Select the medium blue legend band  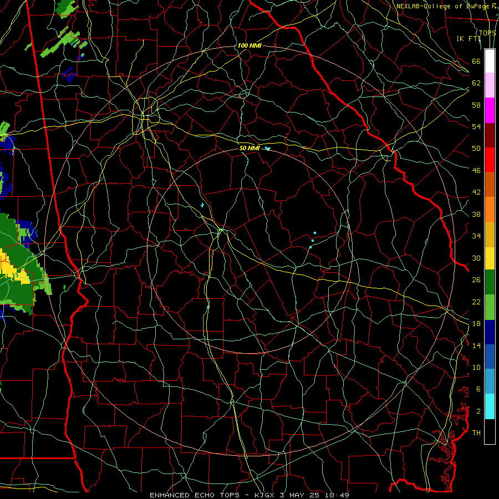click(x=490, y=357)
